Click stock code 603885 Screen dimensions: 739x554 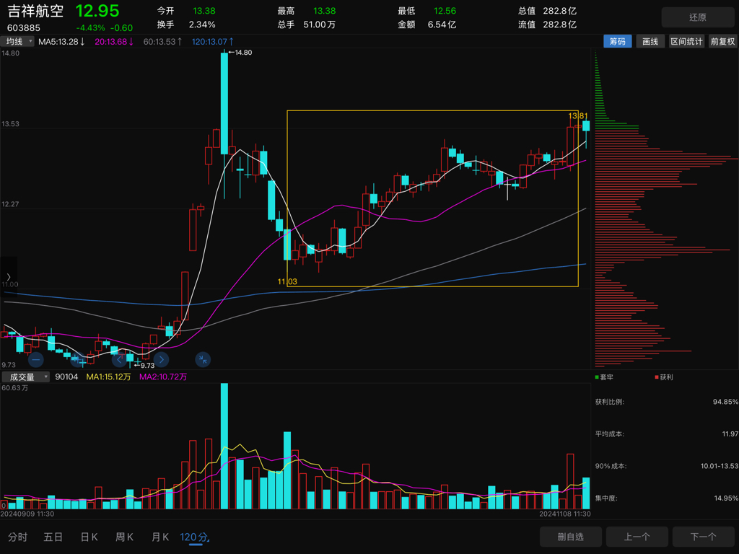pyautogui.click(x=24, y=28)
